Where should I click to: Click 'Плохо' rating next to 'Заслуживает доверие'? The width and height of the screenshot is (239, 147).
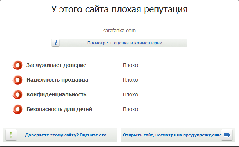pos(130,65)
